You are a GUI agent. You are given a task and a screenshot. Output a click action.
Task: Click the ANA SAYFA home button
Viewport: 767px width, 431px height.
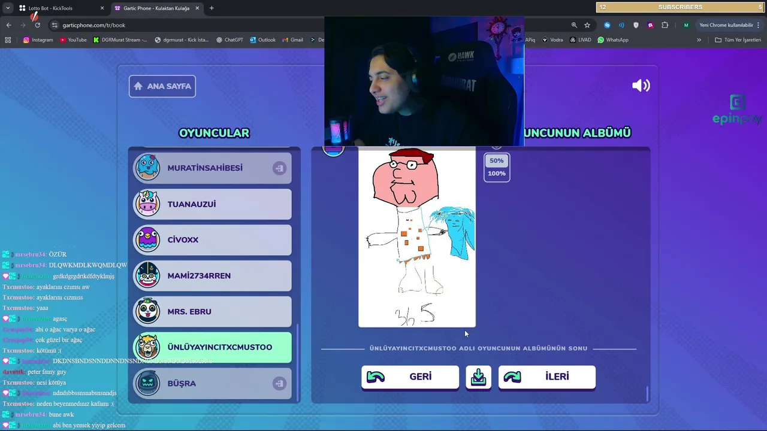click(x=162, y=86)
